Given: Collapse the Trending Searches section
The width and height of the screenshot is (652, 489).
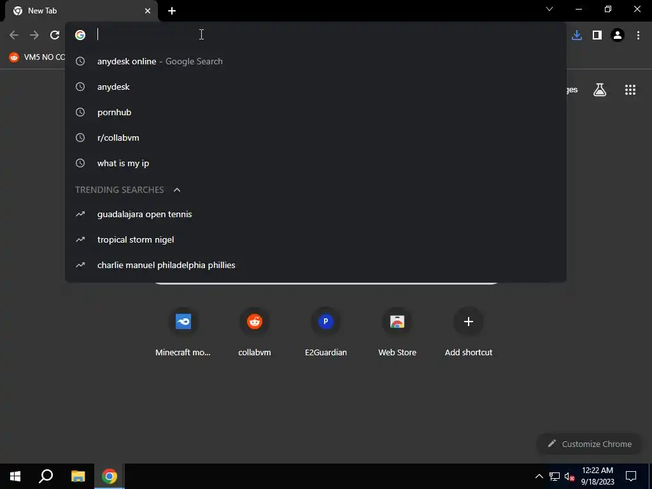Looking at the screenshot, I should point(177,190).
